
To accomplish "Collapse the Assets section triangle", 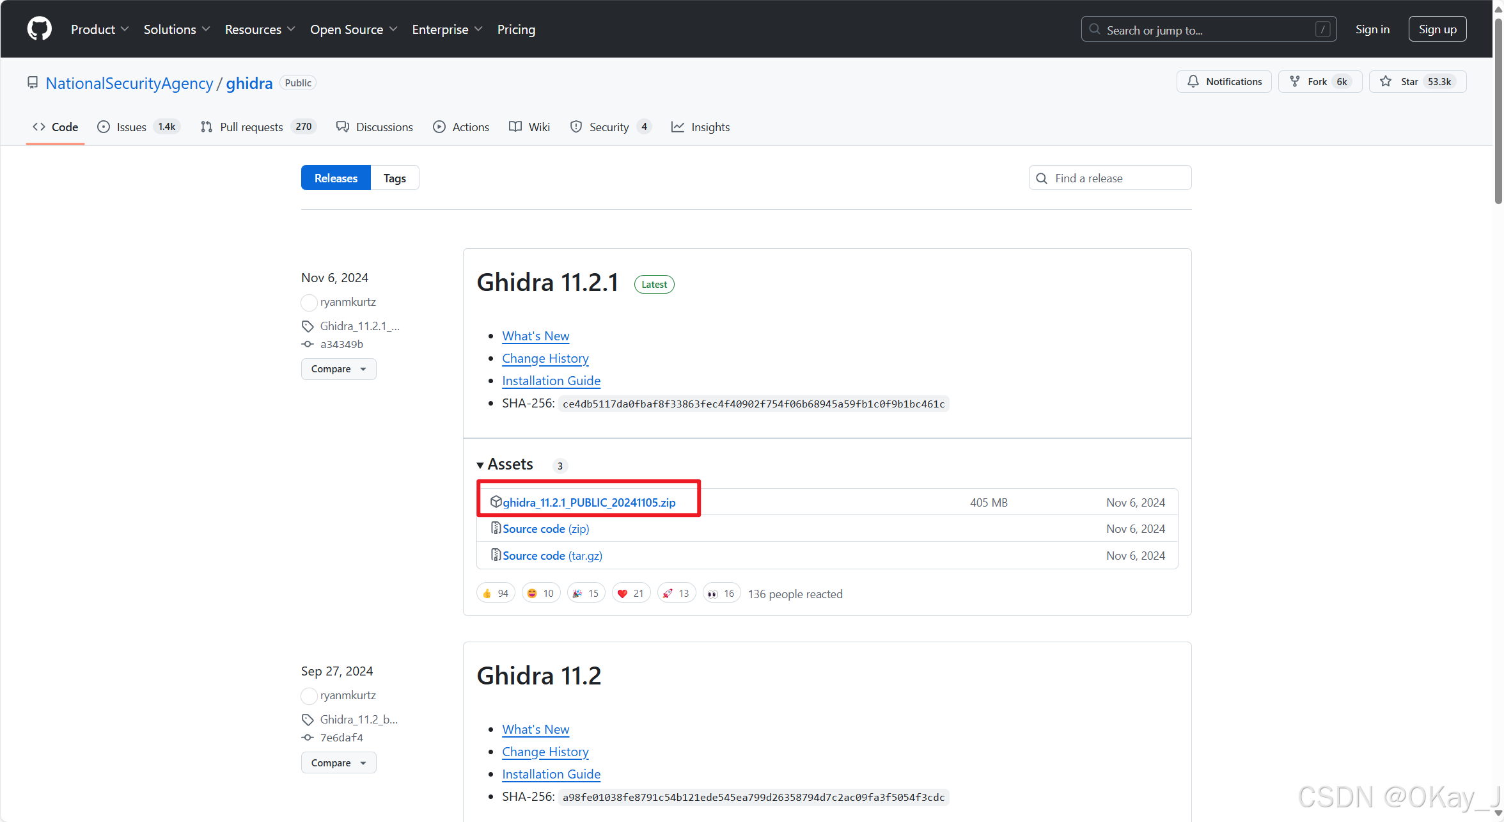I will pos(480,465).
